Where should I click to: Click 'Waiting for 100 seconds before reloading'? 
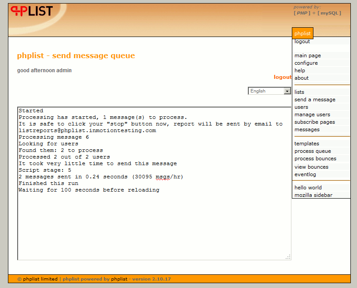click(x=89, y=190)
